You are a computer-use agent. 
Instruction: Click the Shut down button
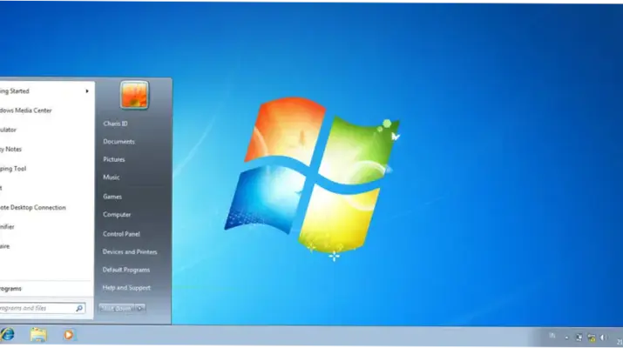point(117,308)
